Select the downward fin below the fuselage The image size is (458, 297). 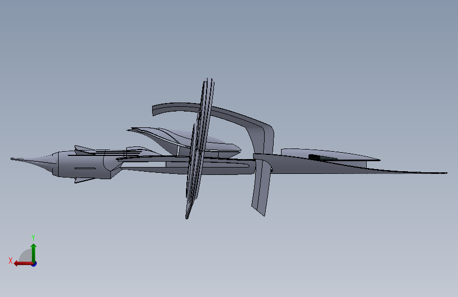261,188
